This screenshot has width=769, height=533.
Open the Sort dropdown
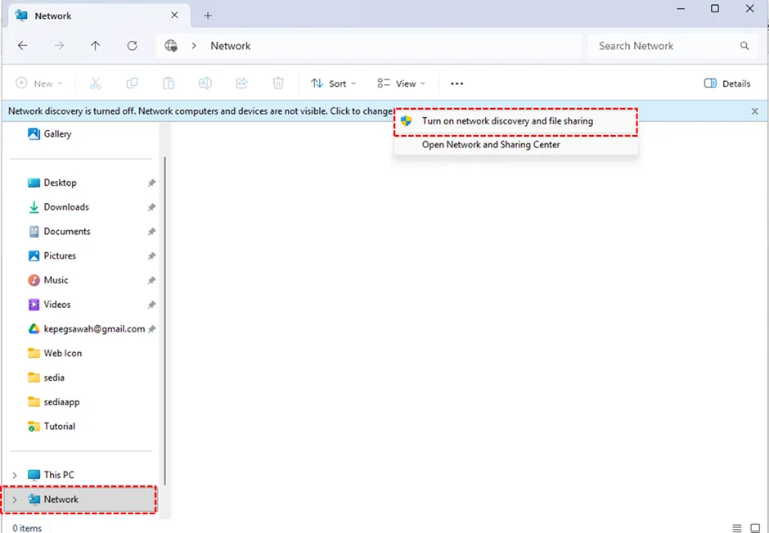333,83
